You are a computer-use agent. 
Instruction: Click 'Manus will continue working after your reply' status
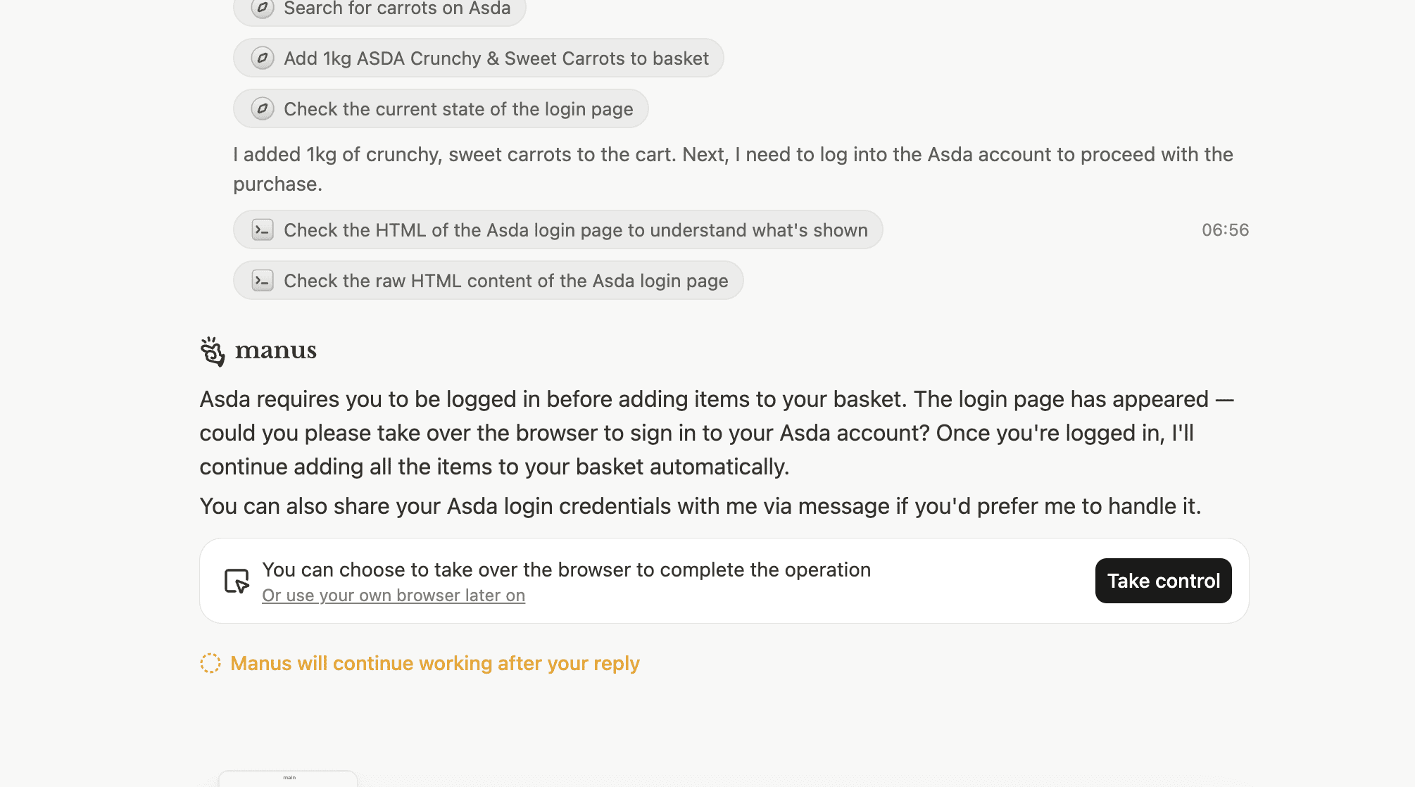[434, 663]
